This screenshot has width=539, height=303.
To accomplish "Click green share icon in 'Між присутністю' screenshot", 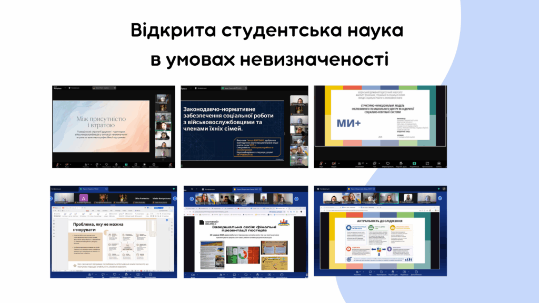I will coord(126,165).
